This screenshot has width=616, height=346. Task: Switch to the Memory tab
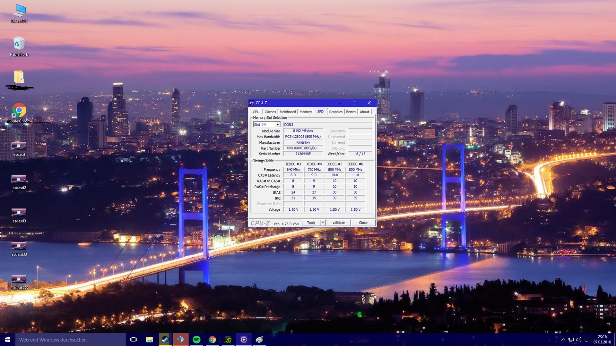[x=306, y=112]
